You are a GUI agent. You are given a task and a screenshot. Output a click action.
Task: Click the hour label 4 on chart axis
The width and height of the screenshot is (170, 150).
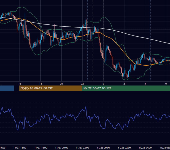(145, 84)
